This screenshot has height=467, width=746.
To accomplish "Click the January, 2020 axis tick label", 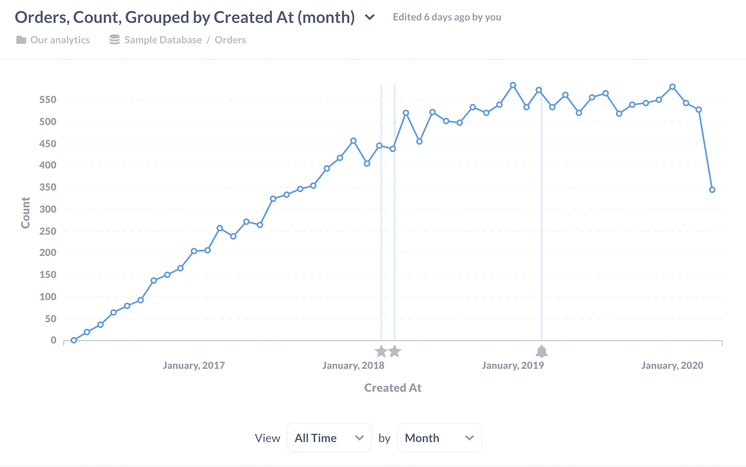I will coord(672,365).
